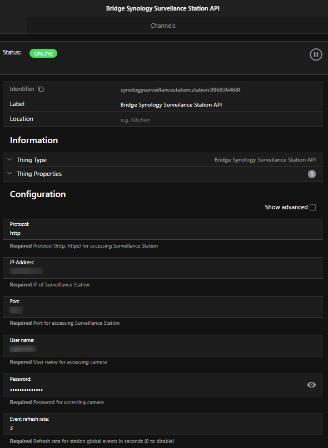Click the description 'Required User name for accessing camera'
Viewport: 328px width, 448px height.
pyautogui.click(x=58, y=362)
